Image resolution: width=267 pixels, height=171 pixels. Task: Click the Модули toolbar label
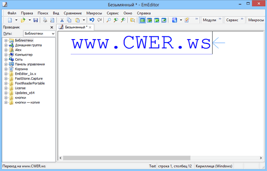pos(210,20)
